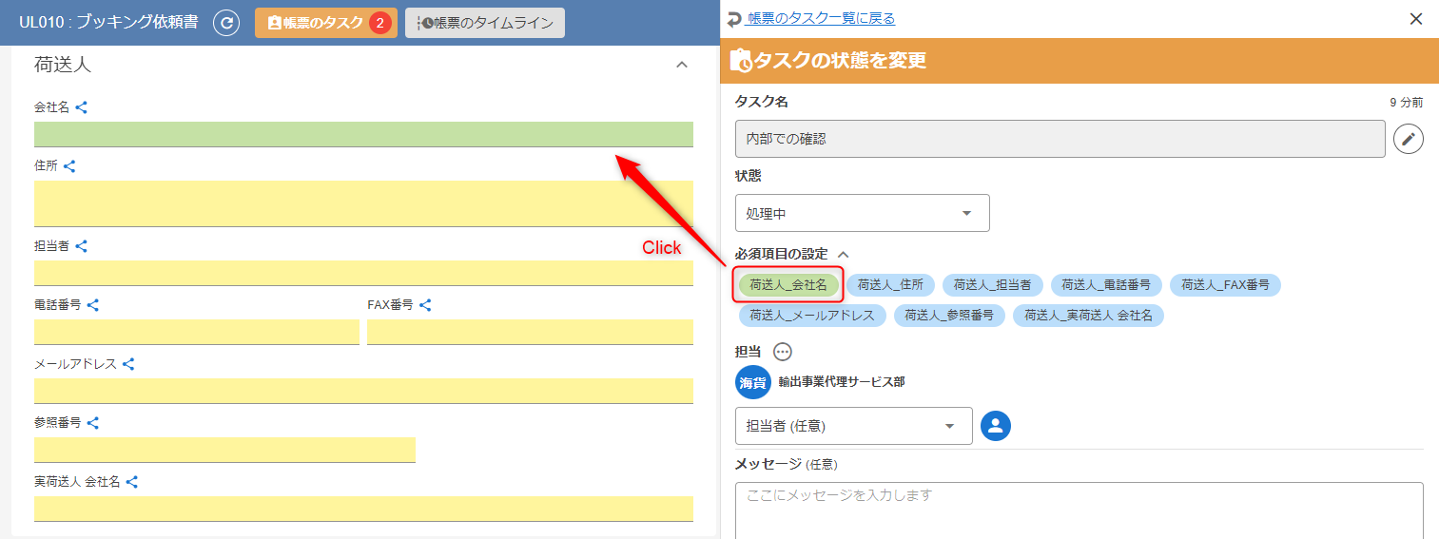Open the 状態 dropdown showing 処理中

tap(862, 214)
